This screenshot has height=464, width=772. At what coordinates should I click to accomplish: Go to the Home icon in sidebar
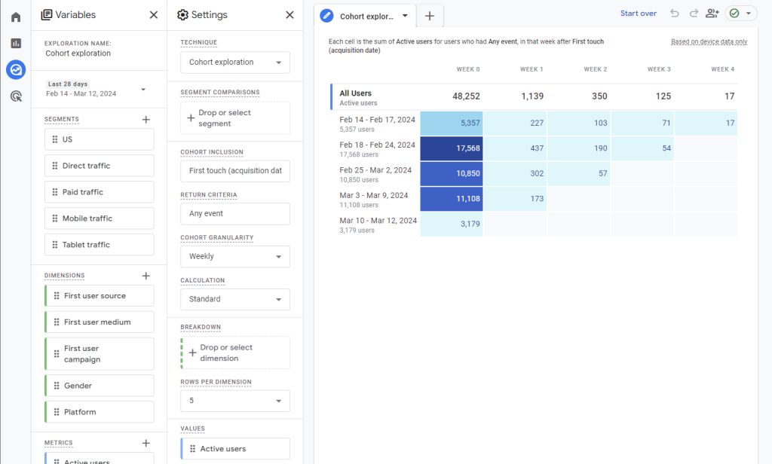point(16,17)
